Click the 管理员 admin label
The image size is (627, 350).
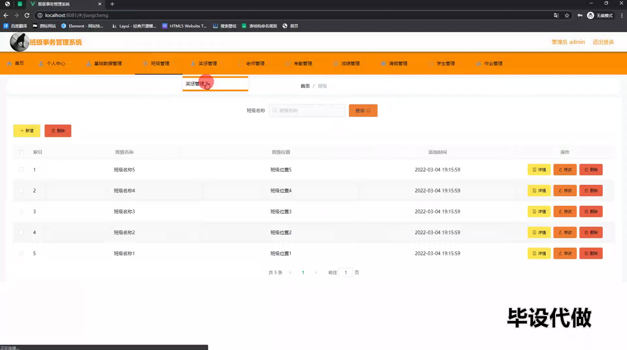568,42
